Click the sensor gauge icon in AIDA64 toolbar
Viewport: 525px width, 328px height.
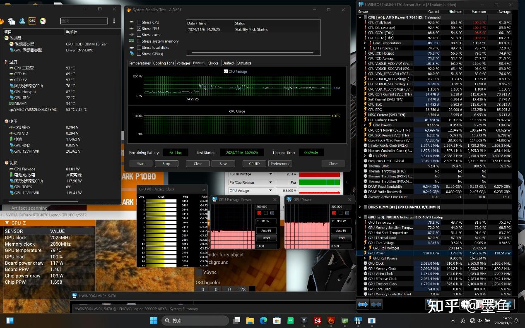[x=43, y=21]
